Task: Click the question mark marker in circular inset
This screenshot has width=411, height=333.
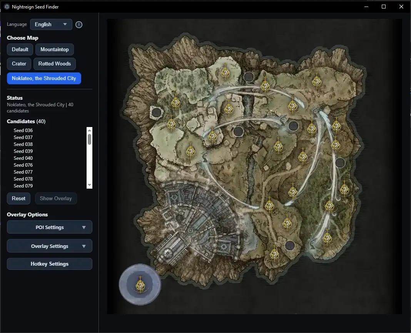Action: point(140,286)
